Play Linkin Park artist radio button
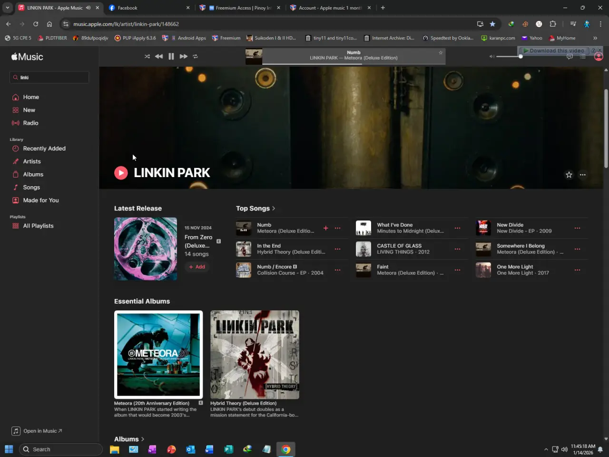Screen dimensions: 609x457 pyautogui.click(x=121, y=173)
